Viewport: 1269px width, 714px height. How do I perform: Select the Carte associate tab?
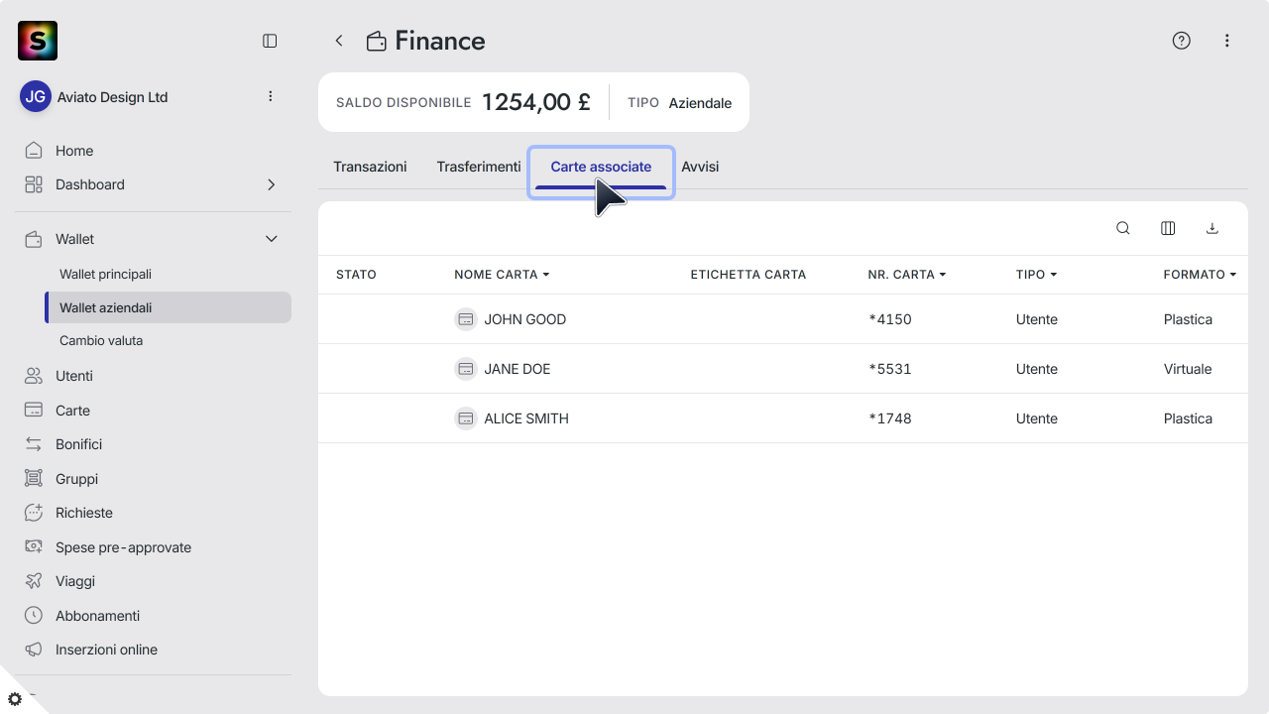pos(601,167)
